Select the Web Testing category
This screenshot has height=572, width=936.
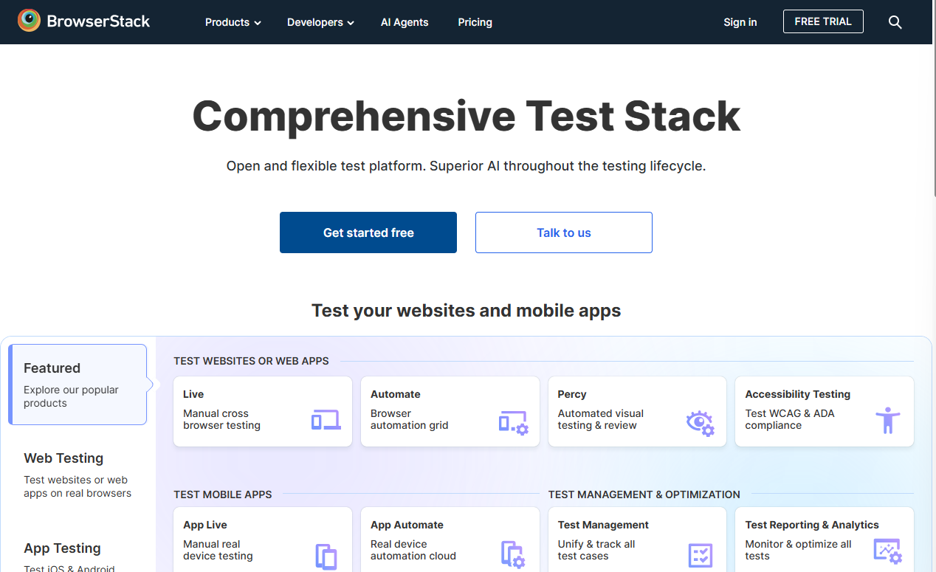(77, 472)
